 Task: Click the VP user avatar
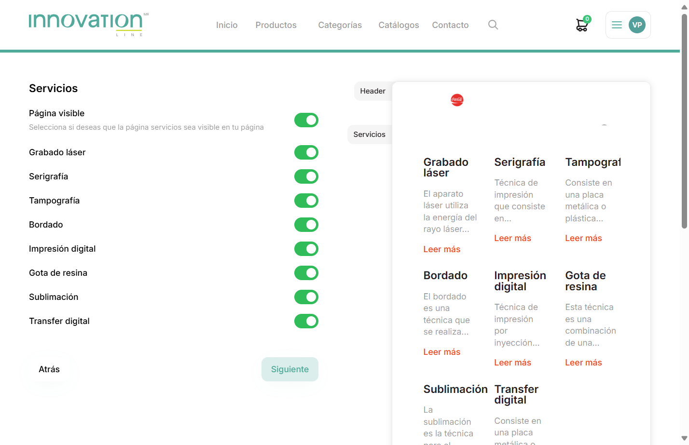[x=637, y=25]
